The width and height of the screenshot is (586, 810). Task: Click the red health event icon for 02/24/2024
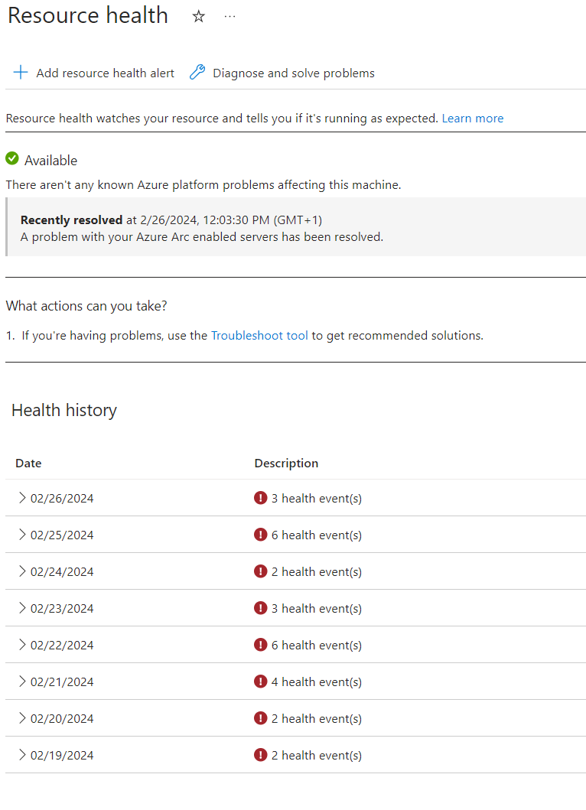coord(261,571)
